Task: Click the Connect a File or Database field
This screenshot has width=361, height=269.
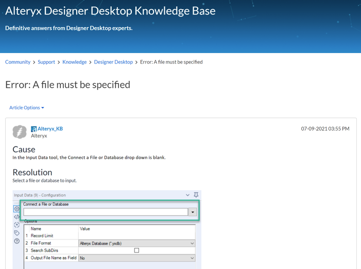Action: click(x=106, y=212)
